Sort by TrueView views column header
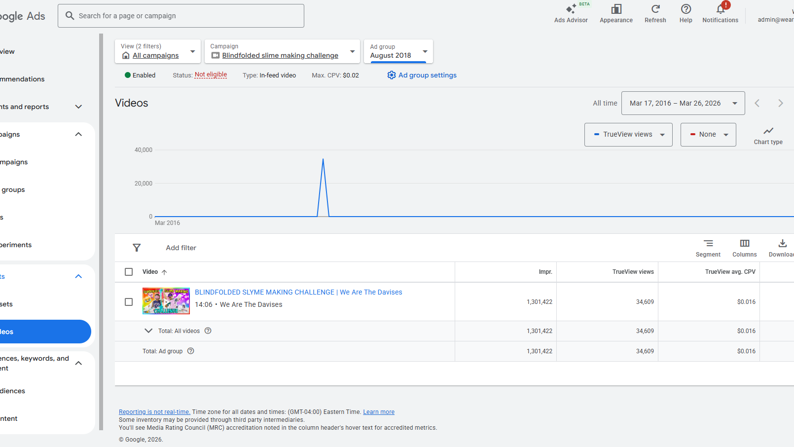Screen dimensions: 794x447 point(633,272)
